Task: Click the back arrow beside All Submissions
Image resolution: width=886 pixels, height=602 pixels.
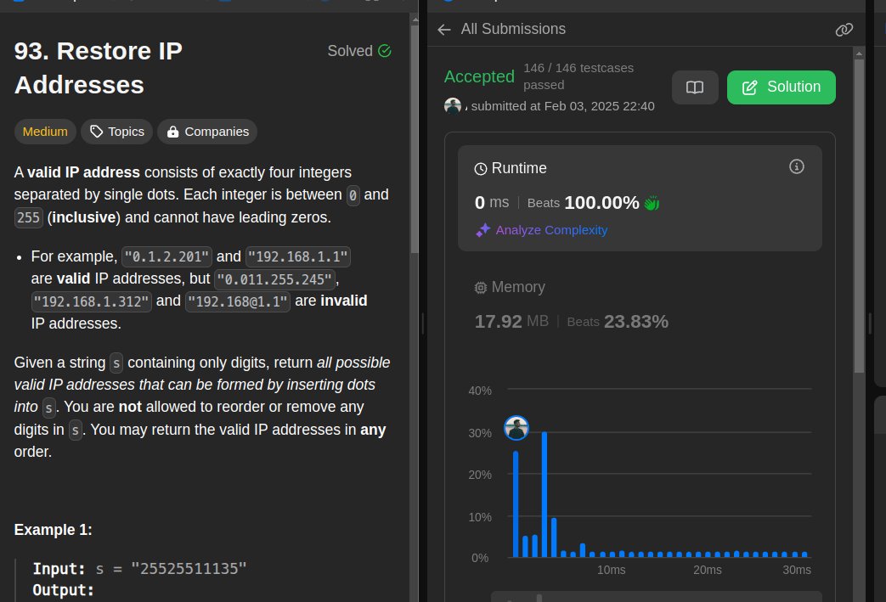Action: click(444, 29)
